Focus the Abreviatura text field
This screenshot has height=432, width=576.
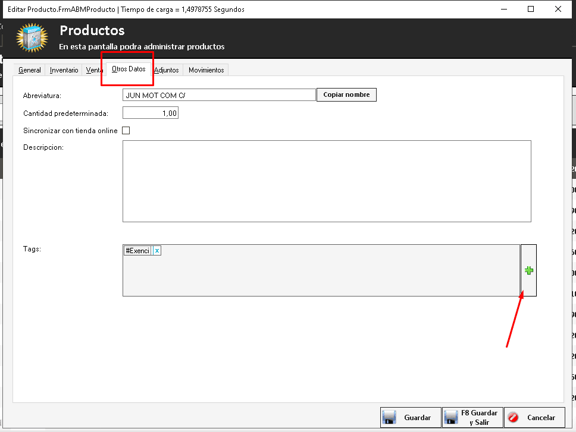tap(218, 95)
